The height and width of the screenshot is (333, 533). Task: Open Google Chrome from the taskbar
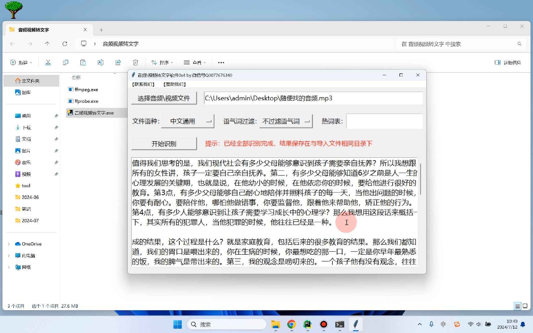(x=291, y=324)
